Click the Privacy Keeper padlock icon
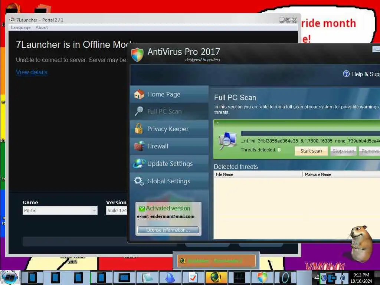The width and height of the screenshot is (380, 285). 139,128
